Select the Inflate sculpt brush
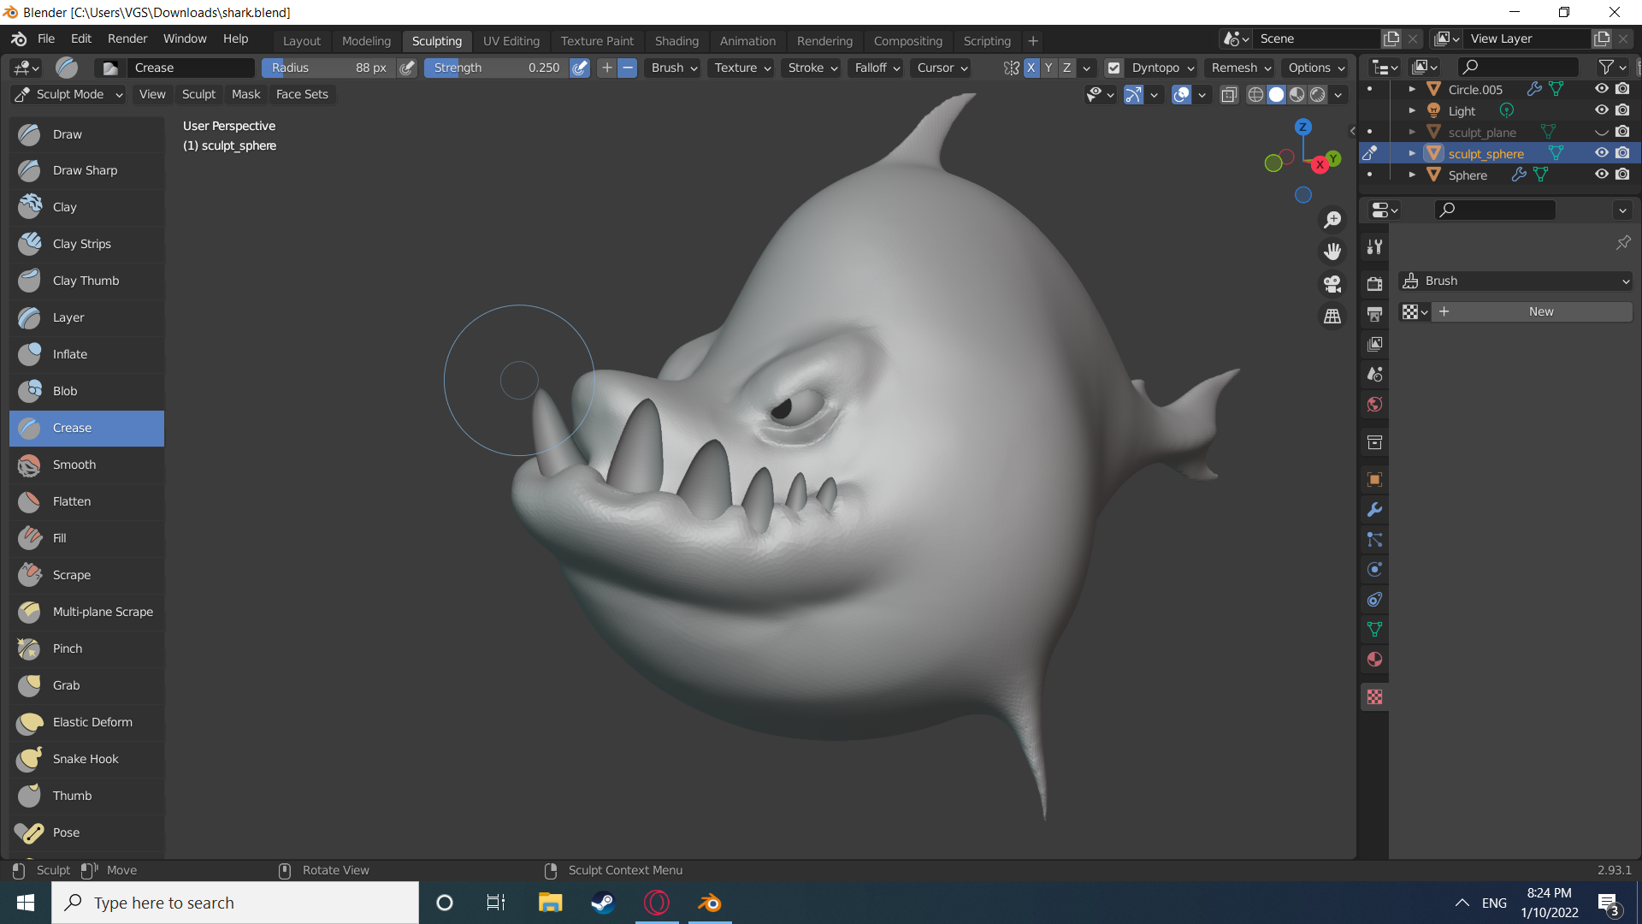The width and height of the screenshot is (1642, 924). 70,354
